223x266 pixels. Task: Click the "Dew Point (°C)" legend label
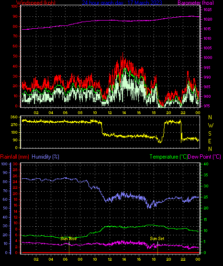(x=204, y=157)
